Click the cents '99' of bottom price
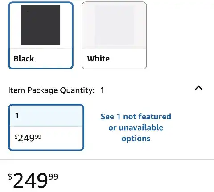 [53, 176]
